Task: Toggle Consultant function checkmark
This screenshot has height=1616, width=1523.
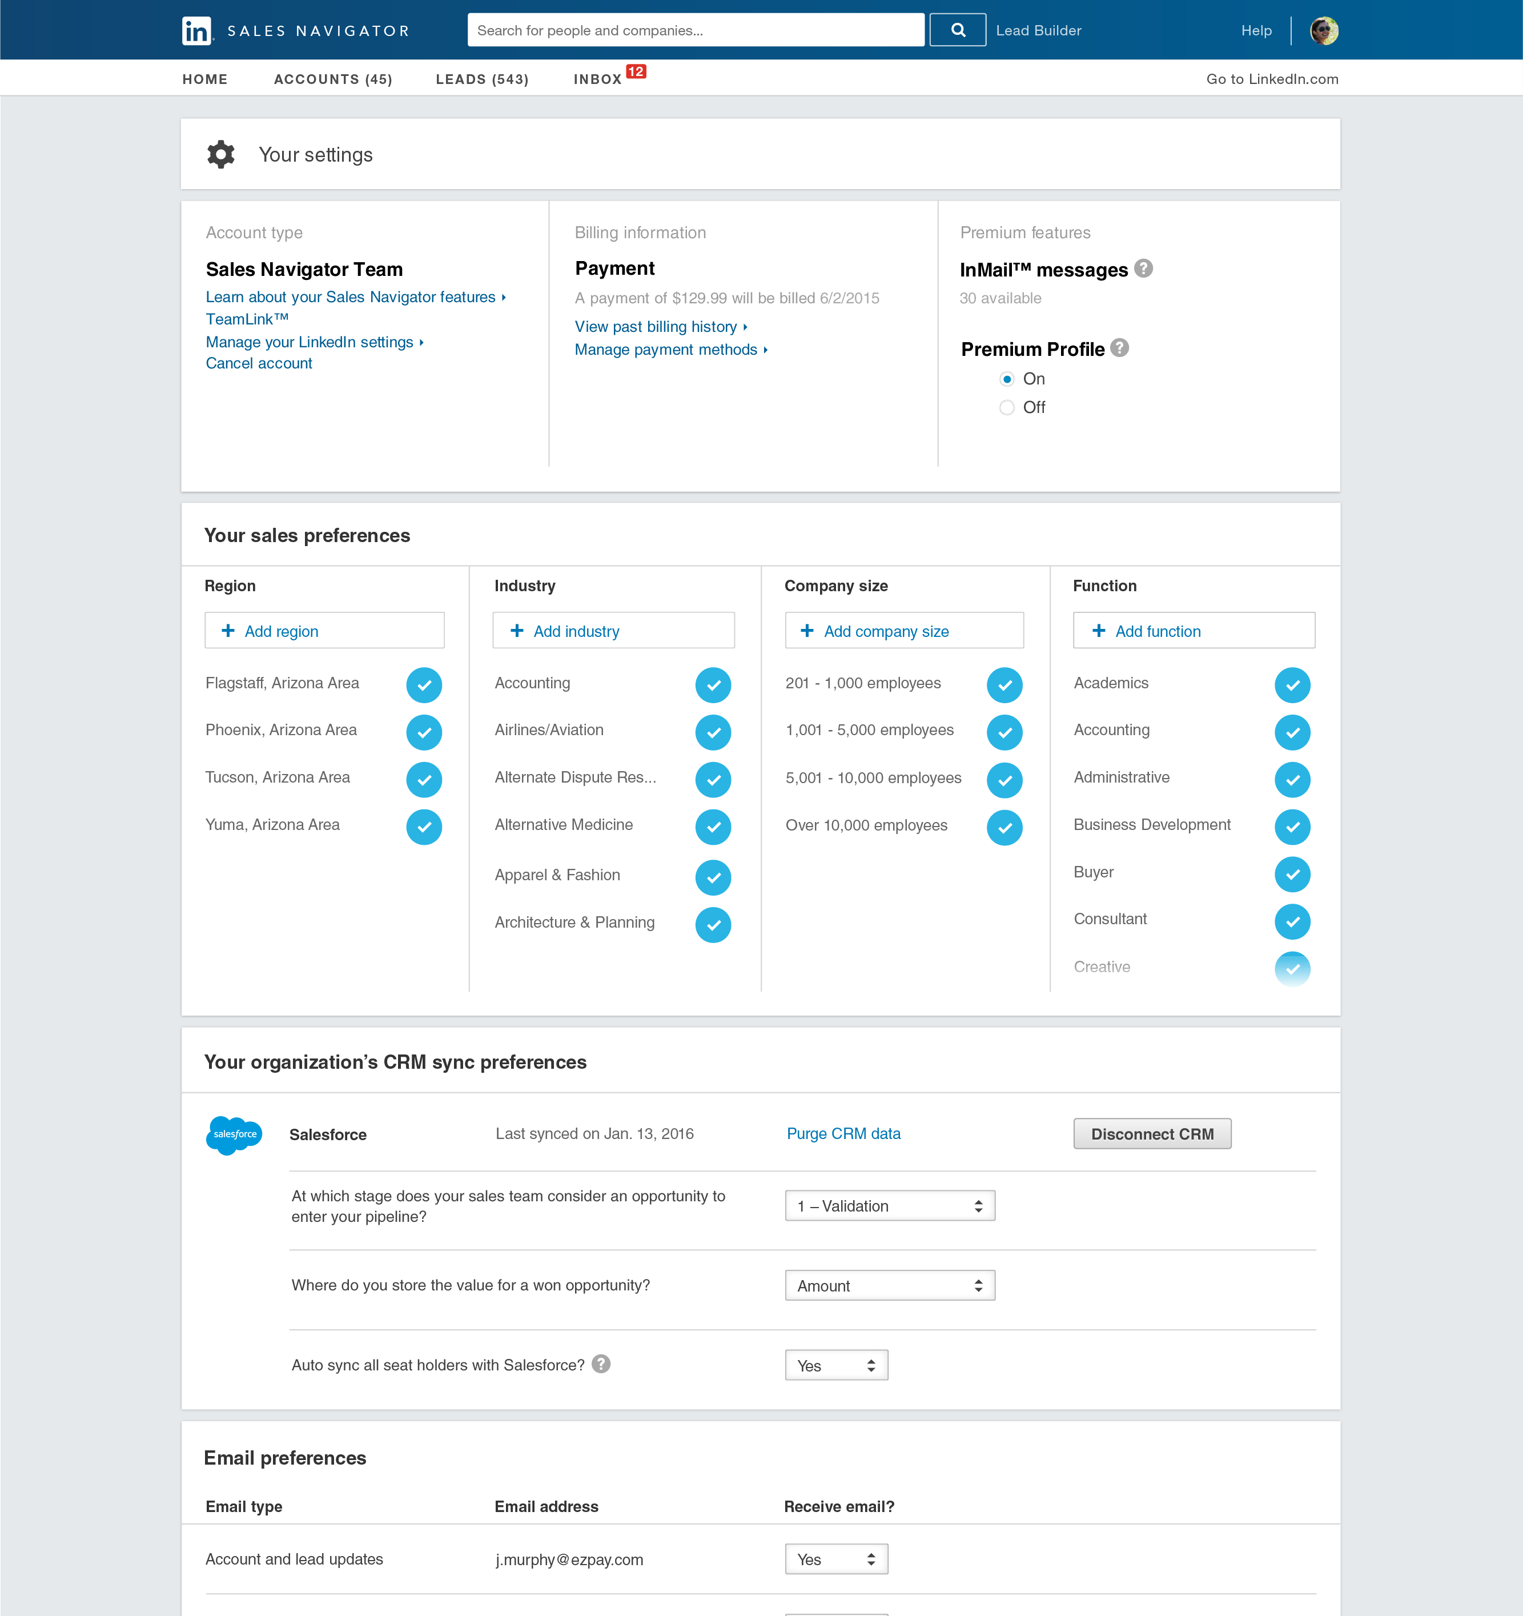Action: 1292,921
